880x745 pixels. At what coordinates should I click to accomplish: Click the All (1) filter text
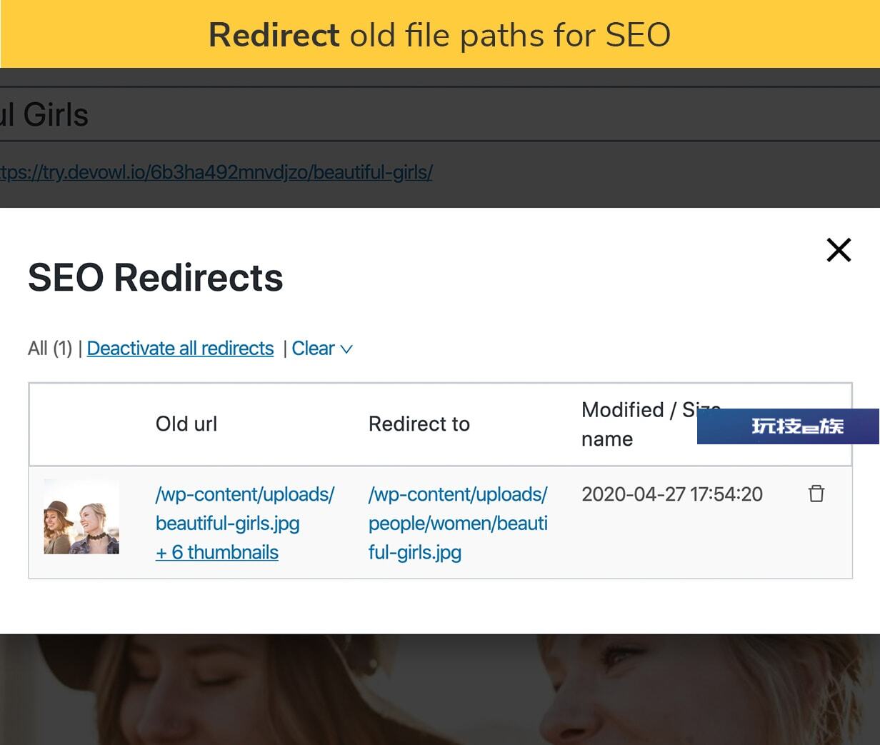tap(50, 349)
